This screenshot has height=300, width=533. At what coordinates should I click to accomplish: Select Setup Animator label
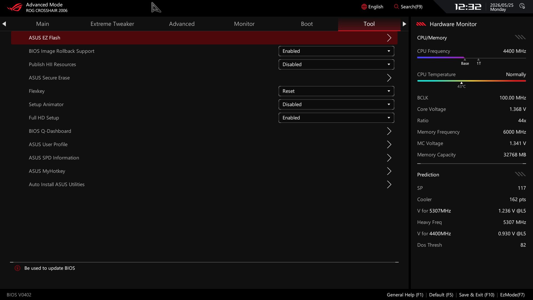click(46, 104)
